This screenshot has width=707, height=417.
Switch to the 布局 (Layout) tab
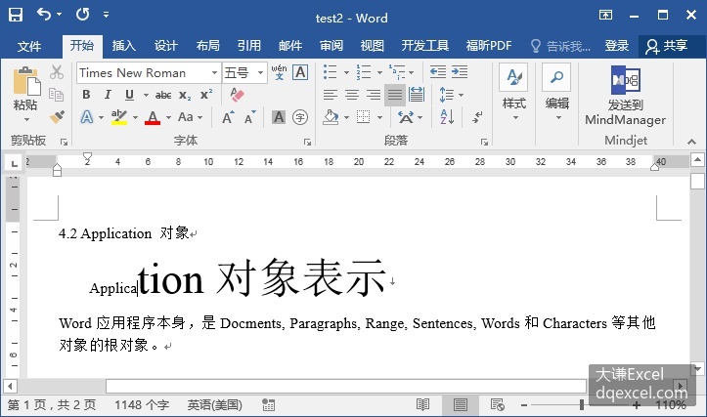pyautogui.click(x=207, y=46)
